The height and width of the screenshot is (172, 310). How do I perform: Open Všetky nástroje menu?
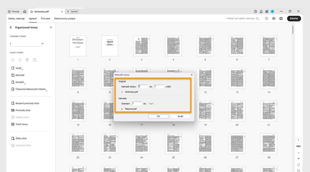pos(16,18)
